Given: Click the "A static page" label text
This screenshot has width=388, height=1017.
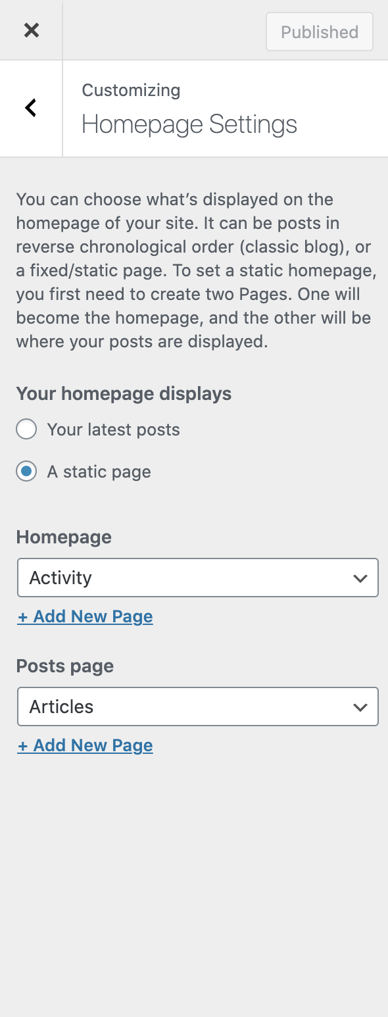Looking at the screenshot, I should [99, 472].
